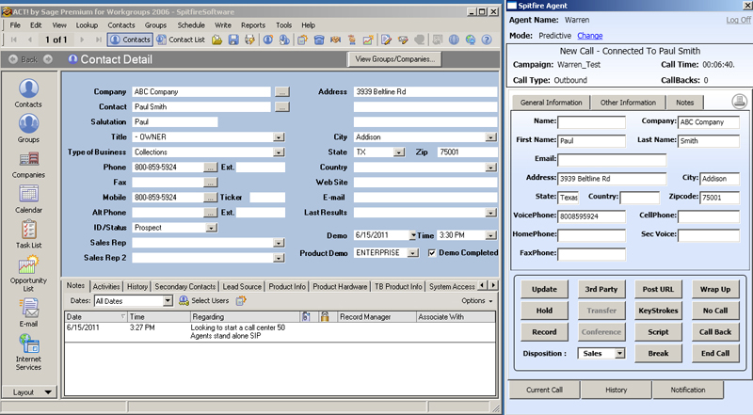Open the State dropdown showing TX
Image resolution: width=753 pixels, height=415 pixels.
point(399,152)
